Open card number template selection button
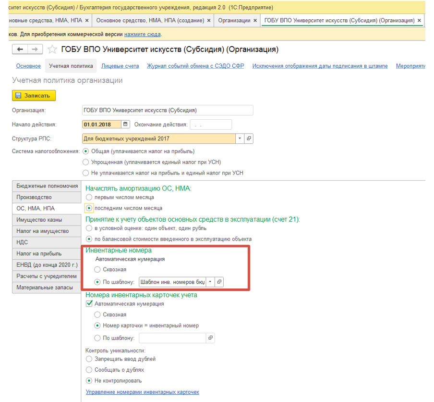Image resolution: width=434 pixels, height=402 pixels. (x=210, y=338)
